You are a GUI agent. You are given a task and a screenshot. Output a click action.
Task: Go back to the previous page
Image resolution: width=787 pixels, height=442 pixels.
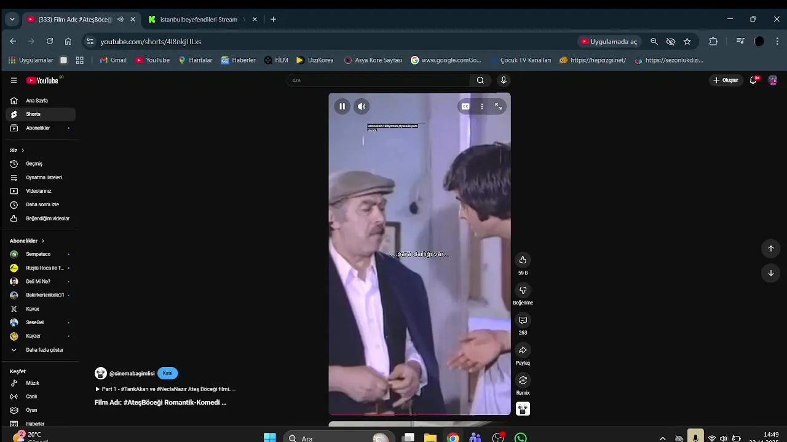[x=13, y=41]
